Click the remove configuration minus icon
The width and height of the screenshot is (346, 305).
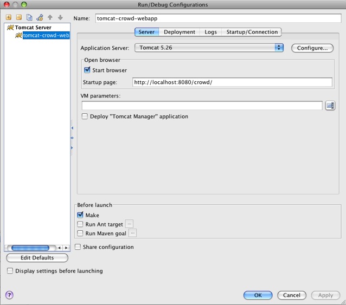18,17
